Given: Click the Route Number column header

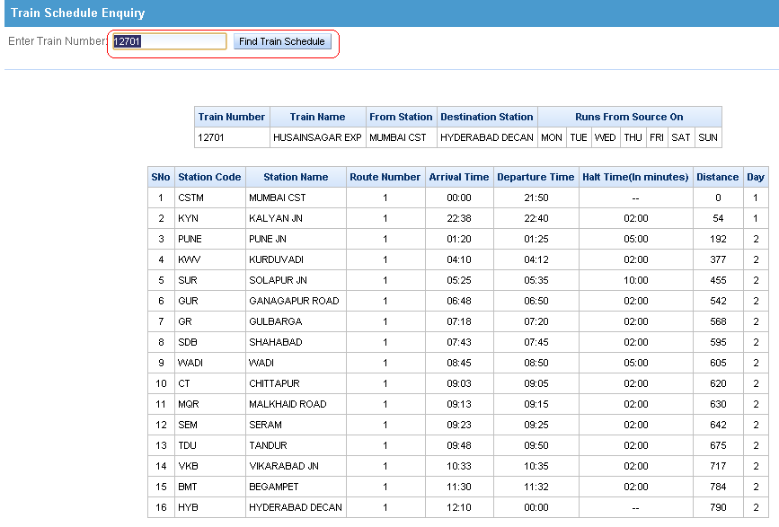Looking at the screenshot, I should click(x=385, y=177).
